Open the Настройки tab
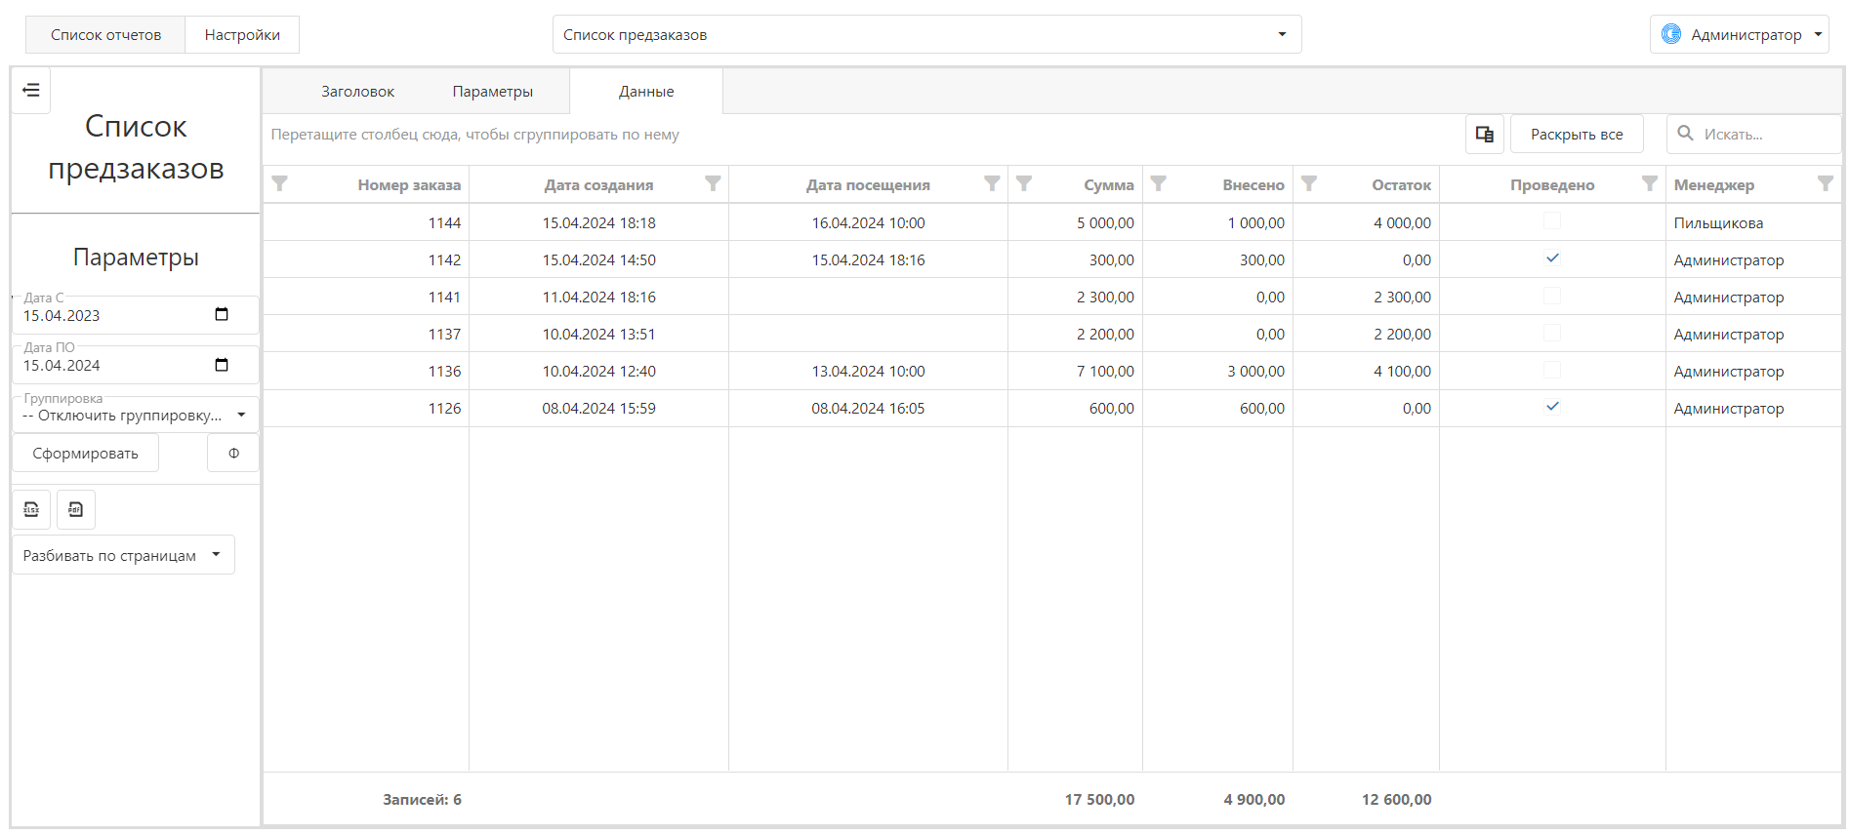Image resolution: width=1849 pixels, height=835 pixels. pos(242,35)
